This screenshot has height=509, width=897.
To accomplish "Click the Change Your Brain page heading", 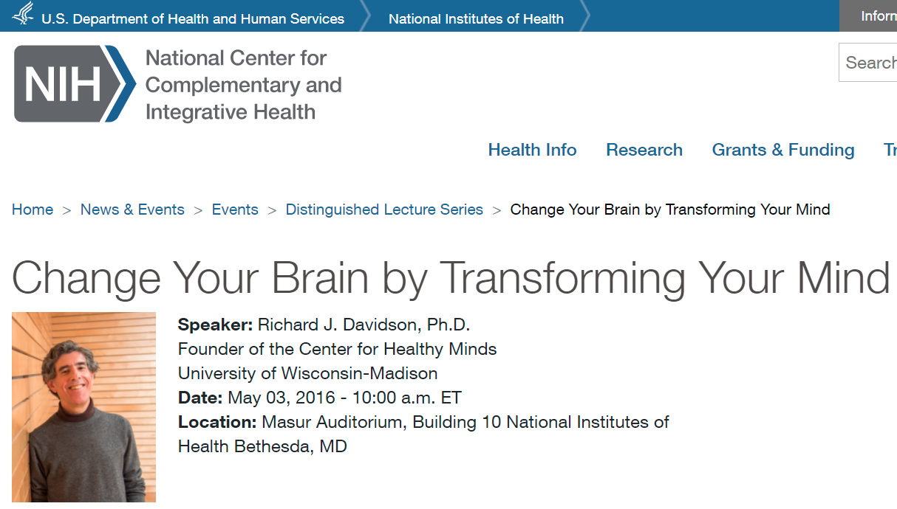I will click(451, 278).
